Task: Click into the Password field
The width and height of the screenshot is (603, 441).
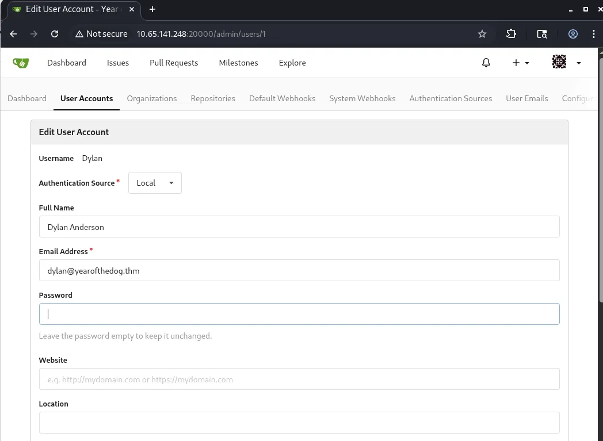Action: point(299,314)
